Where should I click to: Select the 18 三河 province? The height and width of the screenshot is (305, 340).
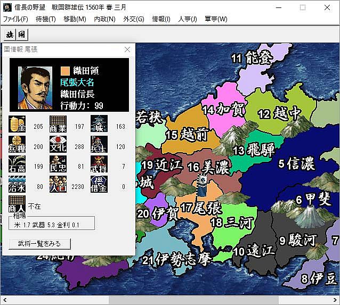point(232,222)
